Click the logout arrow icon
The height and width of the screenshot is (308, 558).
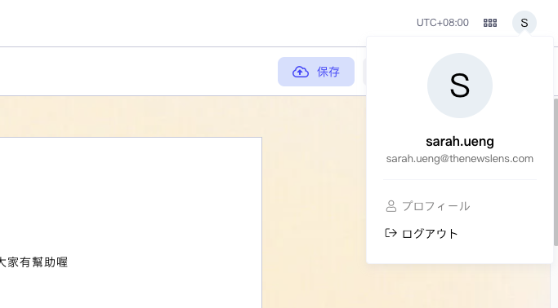click(391, 233)
